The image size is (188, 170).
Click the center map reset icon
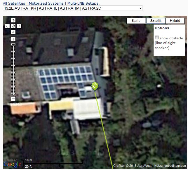coord(13,26)
